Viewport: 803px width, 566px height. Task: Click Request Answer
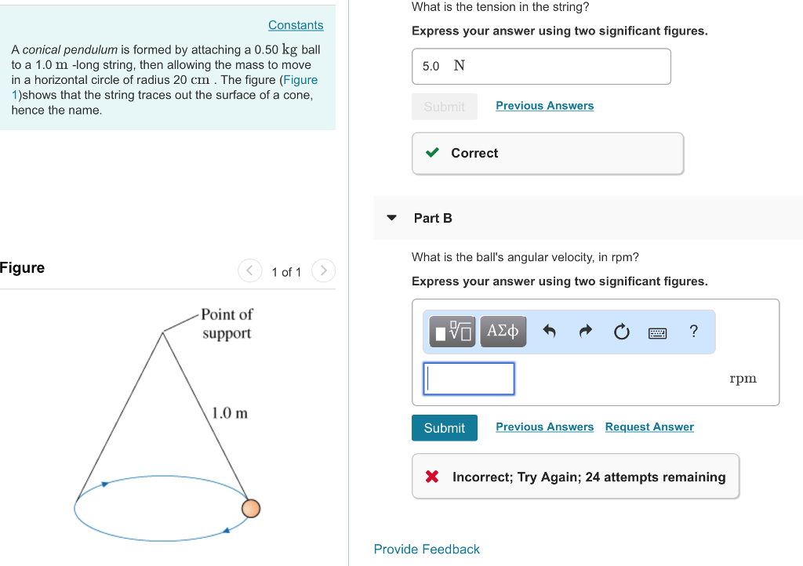(x=649, y=426)
